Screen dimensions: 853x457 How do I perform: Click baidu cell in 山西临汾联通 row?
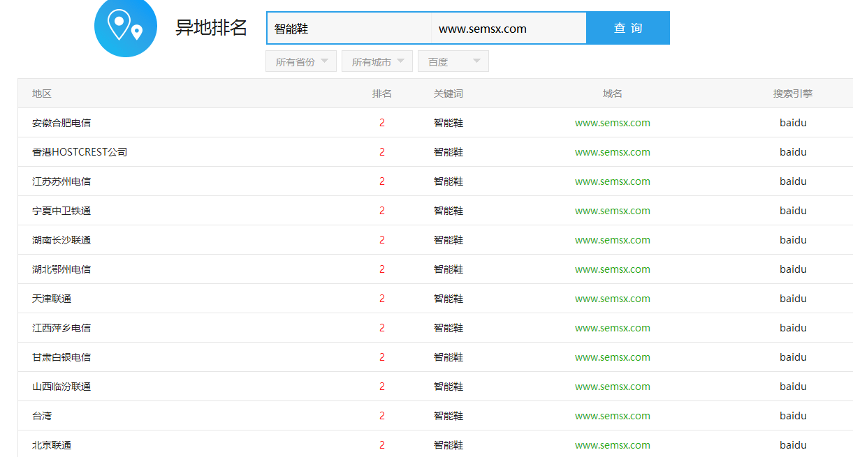point(793,387)
